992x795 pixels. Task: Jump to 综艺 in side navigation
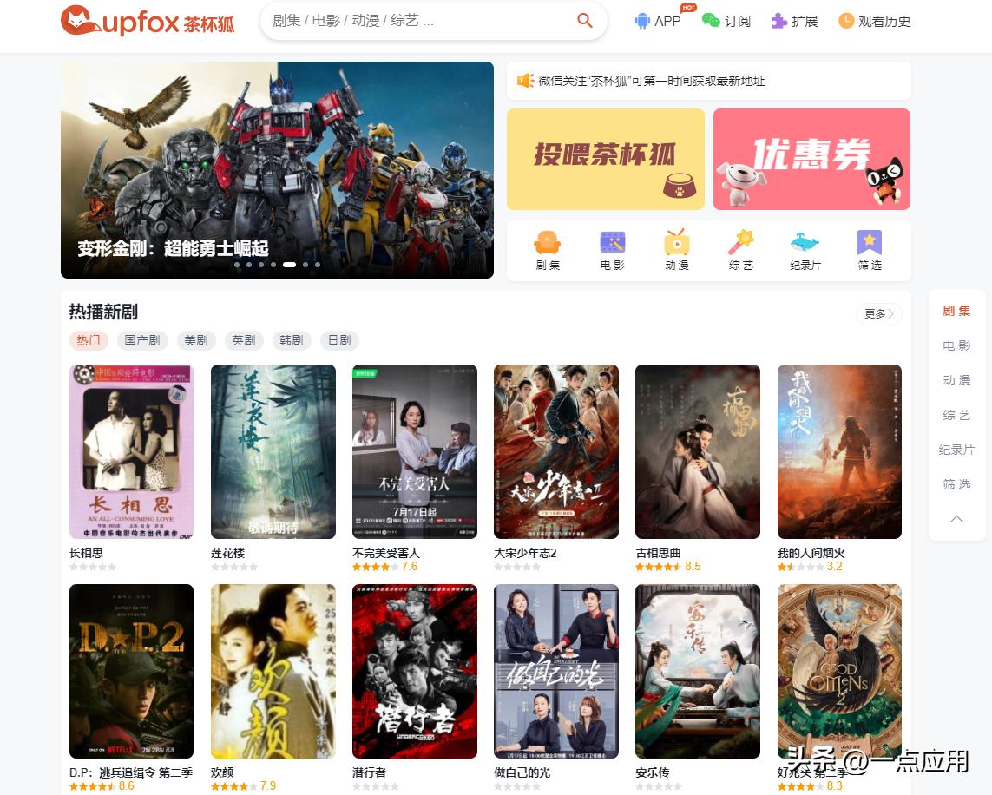(x=956, y=415)
